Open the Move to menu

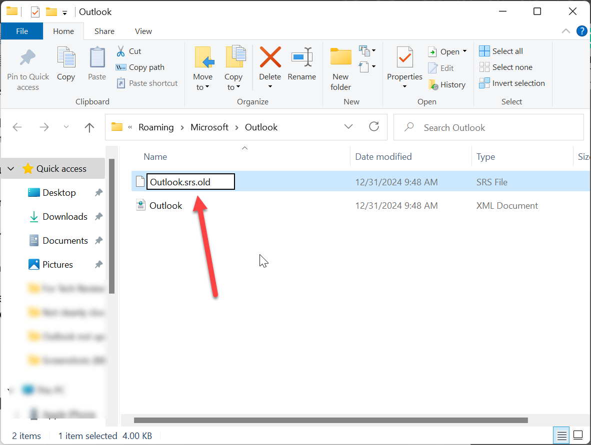click(x=203, y=68)
